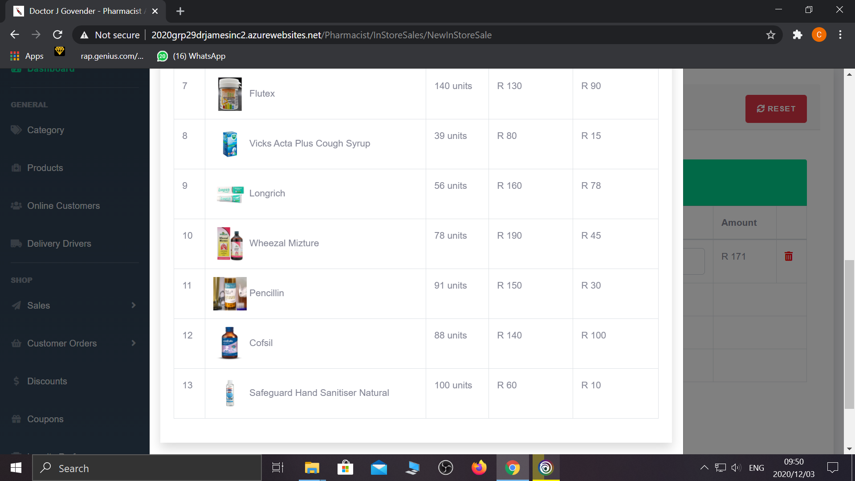Open Chrome extensions puzzle icon

pyautogui.click(x=797, y=35)
